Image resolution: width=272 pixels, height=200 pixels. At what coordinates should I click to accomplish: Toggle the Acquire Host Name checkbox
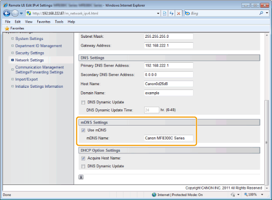tap(83, 158)
